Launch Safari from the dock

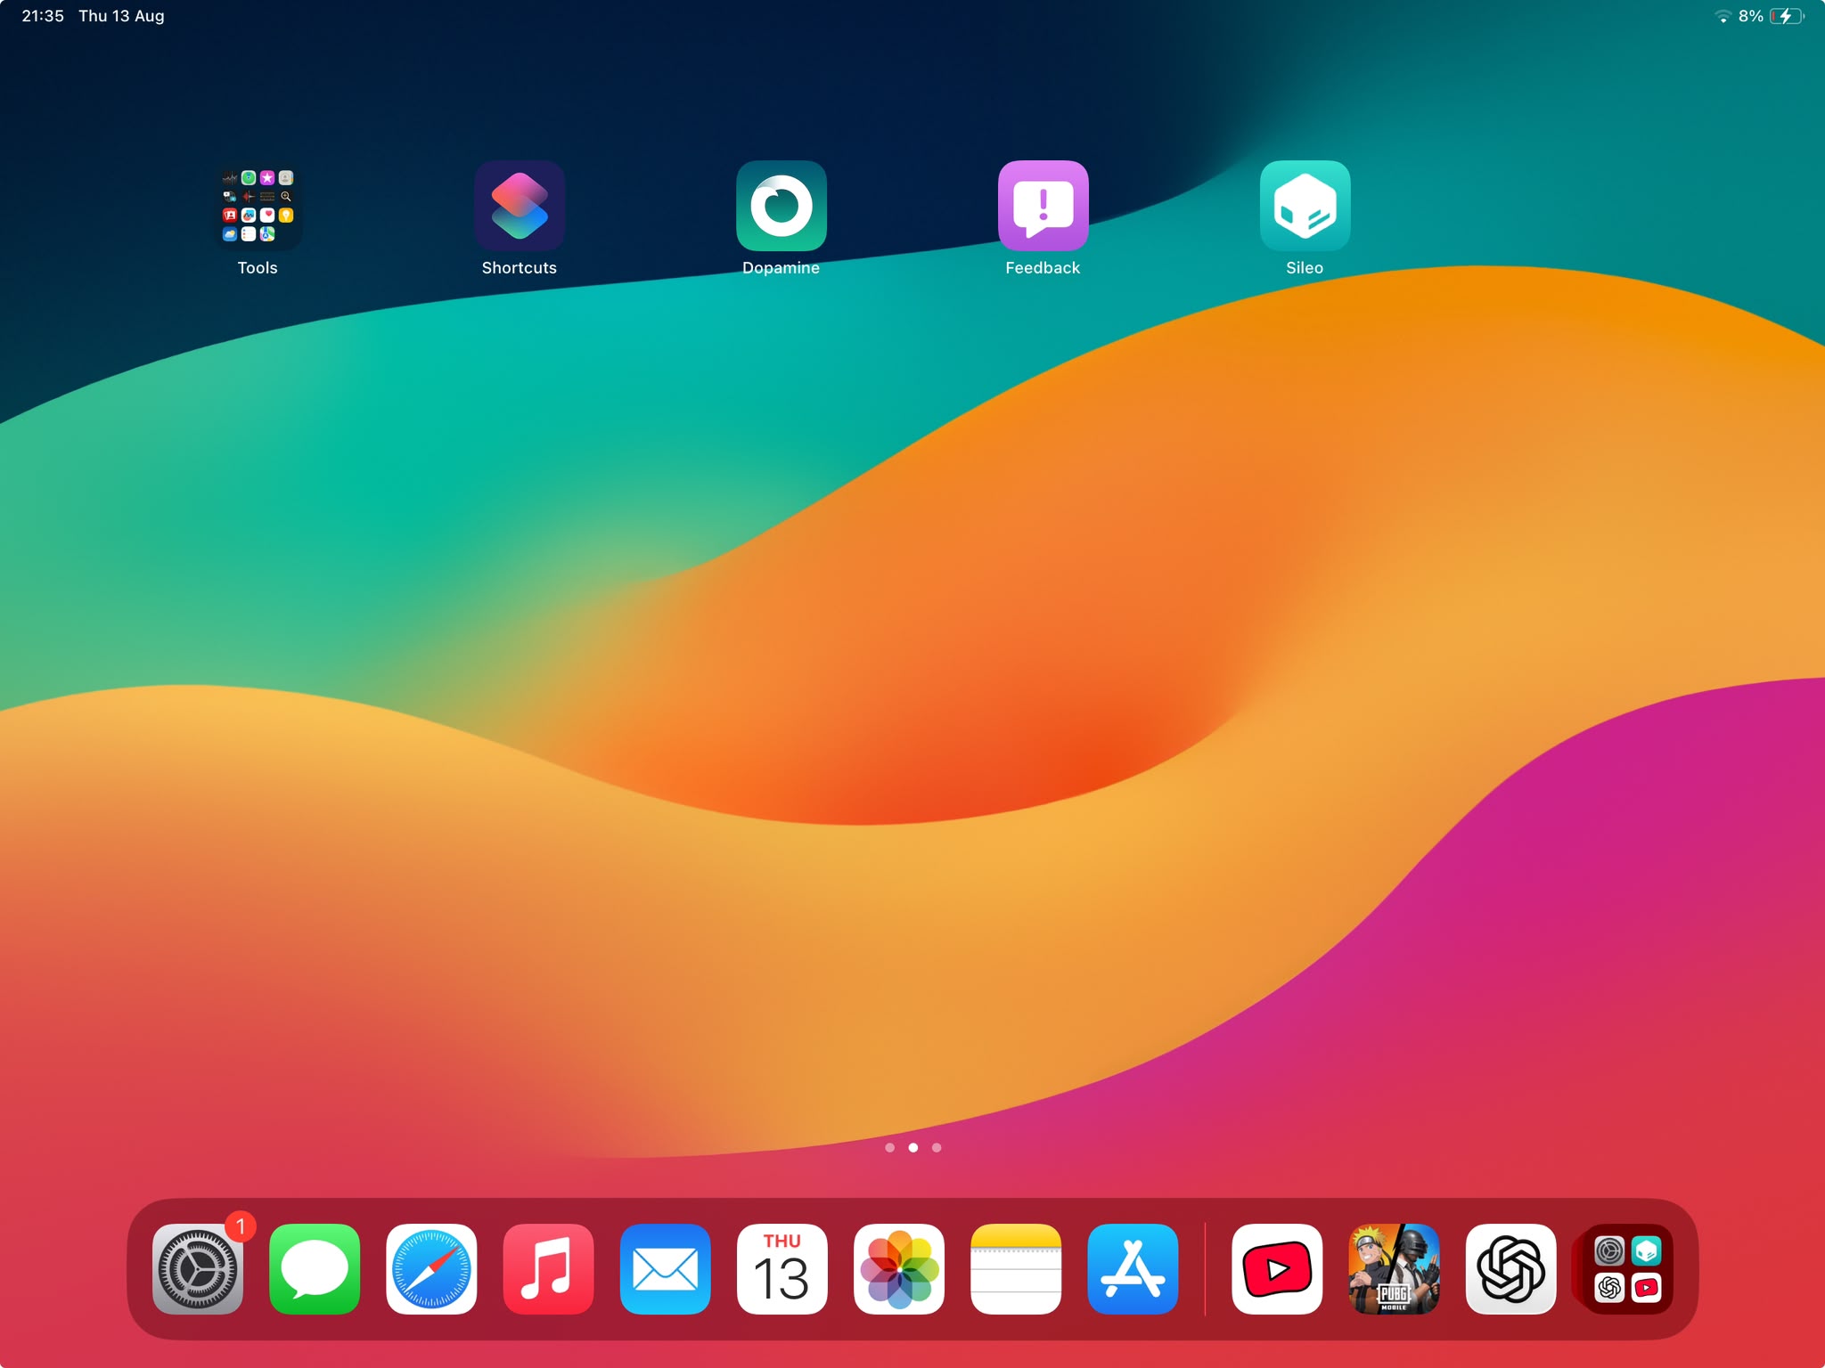(431, 1269)
